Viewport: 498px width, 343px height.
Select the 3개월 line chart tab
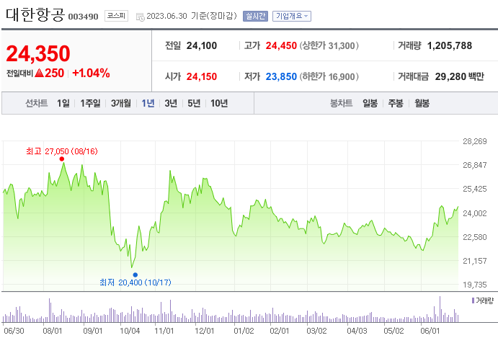pyautogui.click(x=120, y=103)
